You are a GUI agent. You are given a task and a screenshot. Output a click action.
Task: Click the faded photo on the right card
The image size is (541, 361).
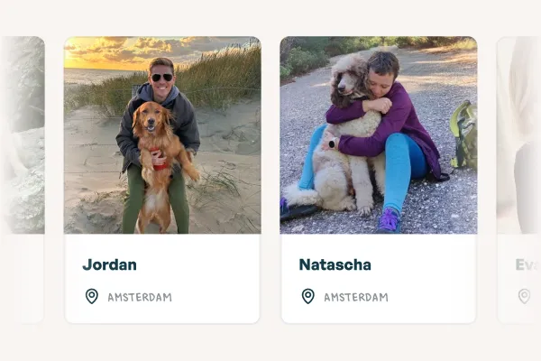[x=519, y=135]
